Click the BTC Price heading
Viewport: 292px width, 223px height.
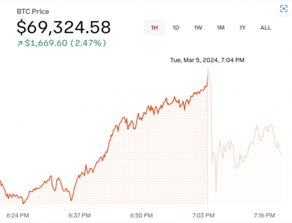click(33, 12)
